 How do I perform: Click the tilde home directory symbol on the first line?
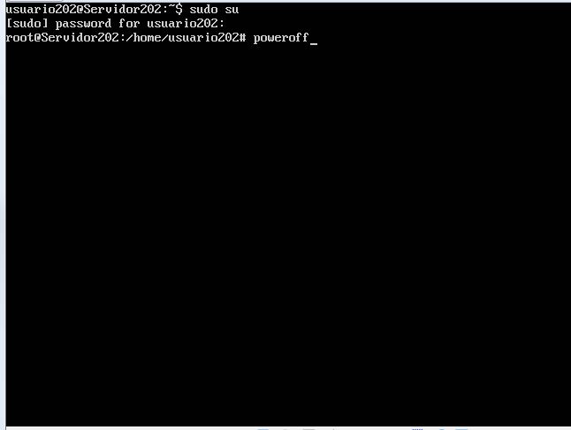(171, 7)
